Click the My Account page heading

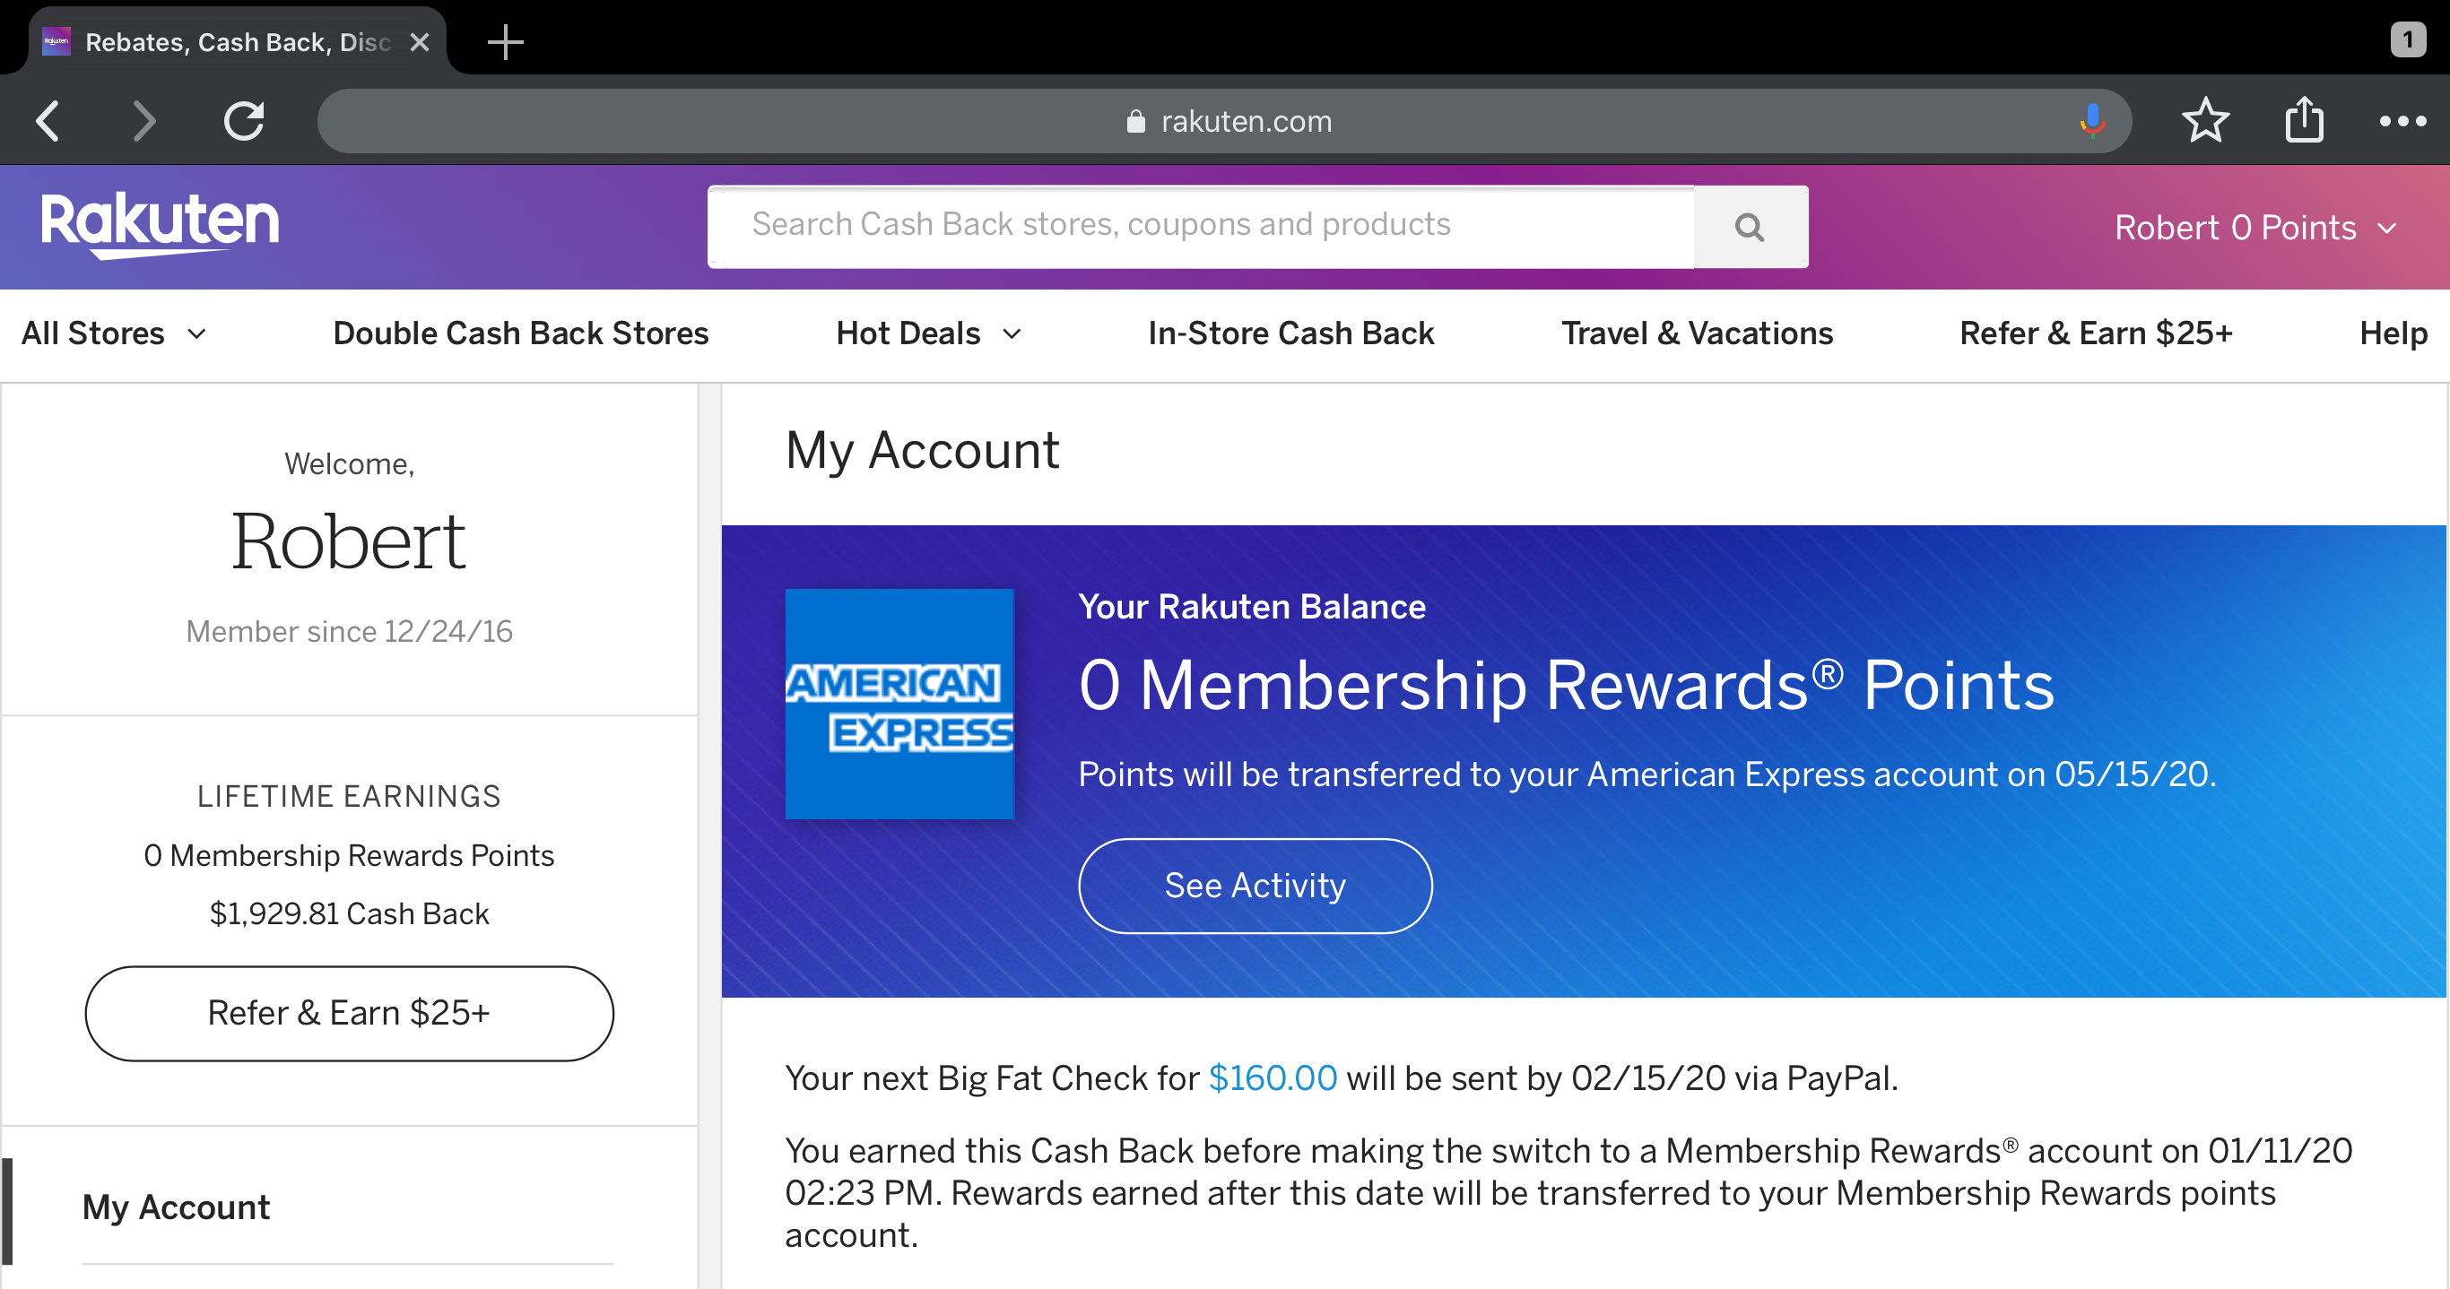(922, 451)
